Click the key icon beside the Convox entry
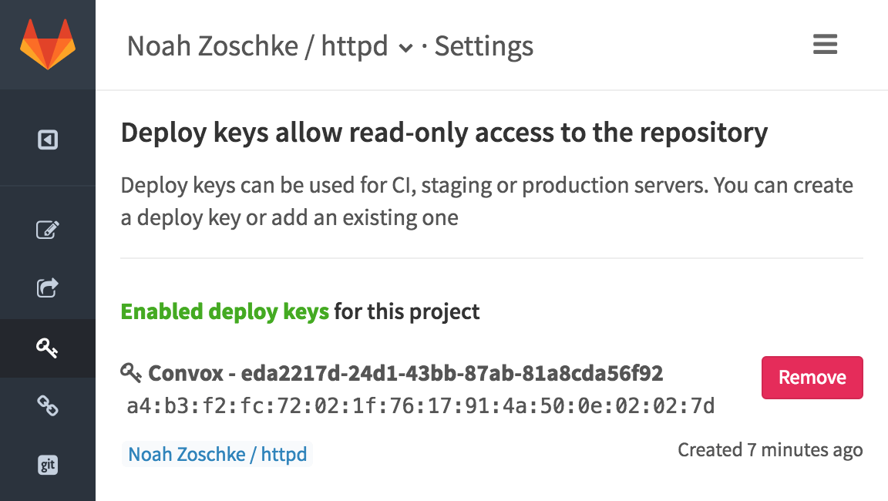Image resolution: width=888 pixels, height=501 pixels. (x=129, y=373)
